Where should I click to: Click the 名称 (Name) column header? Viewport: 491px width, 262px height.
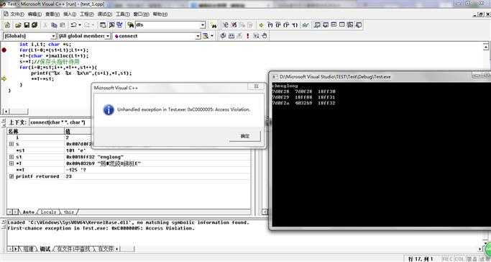pos(35,131)
